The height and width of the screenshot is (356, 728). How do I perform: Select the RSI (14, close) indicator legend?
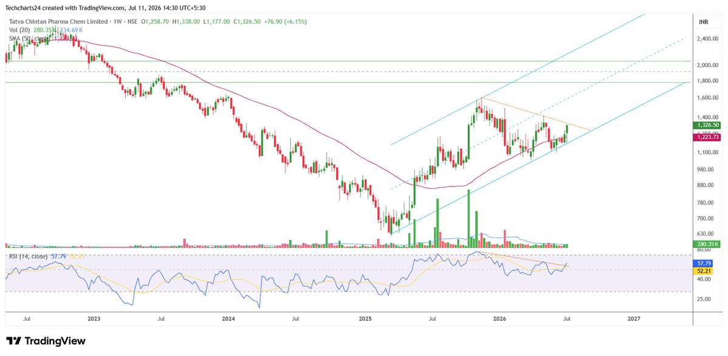(29, 256)
